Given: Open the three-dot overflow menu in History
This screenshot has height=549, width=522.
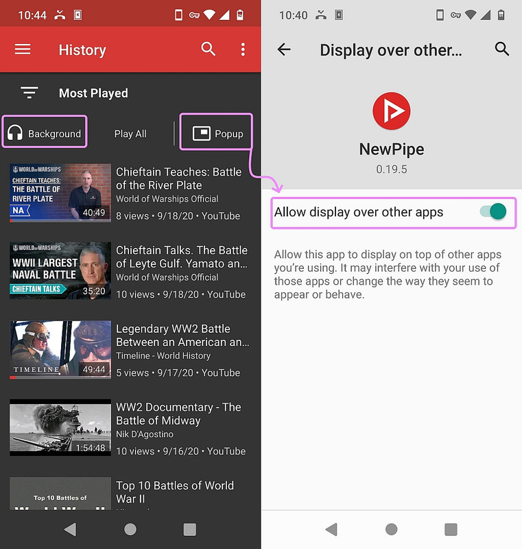Looking at the screenshot, I should [243, 49].
